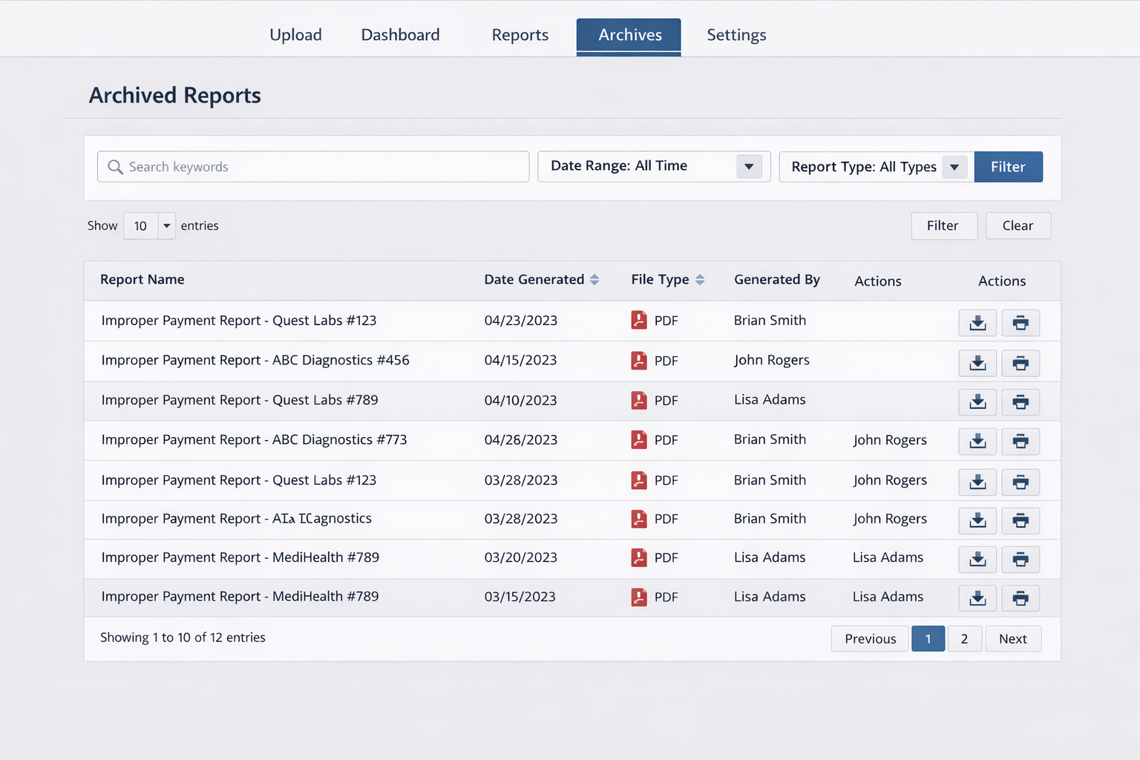The width and height of the screenshot is (1140, 760).
Task: Print the ABC Diagnostics #773 report
Action: click(x=1021, y=442)
